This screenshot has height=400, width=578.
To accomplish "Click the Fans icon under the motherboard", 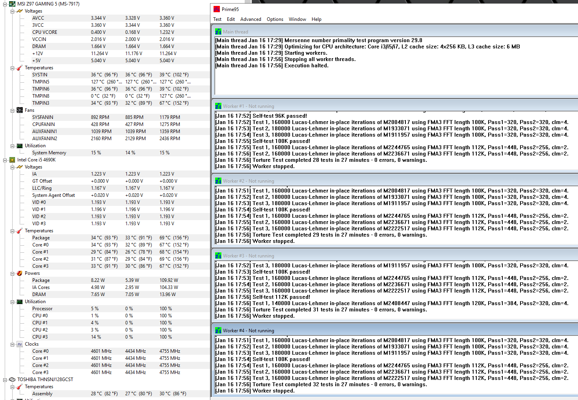I will tap(20, 110).
